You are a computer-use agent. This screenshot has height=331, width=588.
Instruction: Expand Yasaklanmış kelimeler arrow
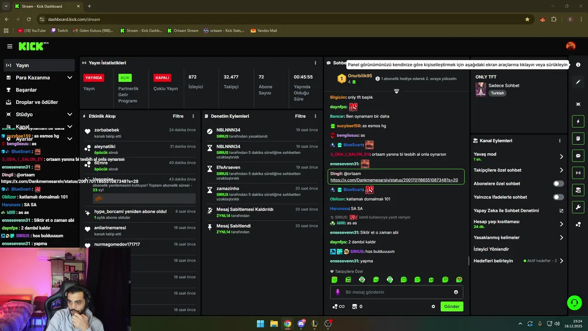tap(561, 238)
